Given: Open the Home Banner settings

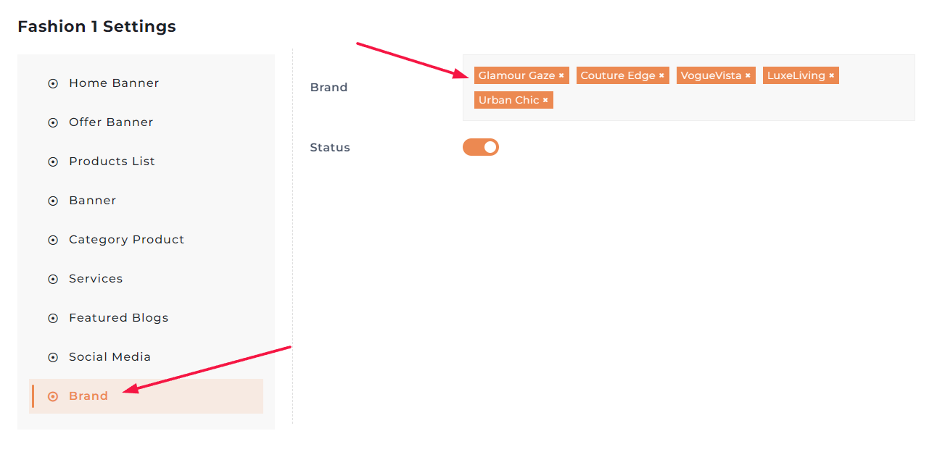Looking at the screenshot, I should click(114, 83).
